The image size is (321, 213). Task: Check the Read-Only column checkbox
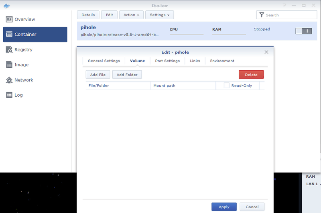click(227, 85)
